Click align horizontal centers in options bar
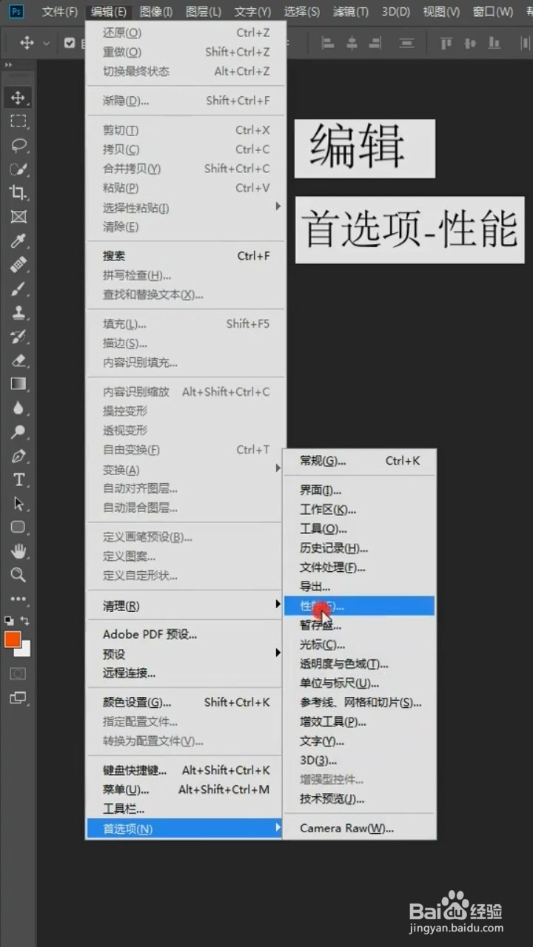 click(352, 43)
